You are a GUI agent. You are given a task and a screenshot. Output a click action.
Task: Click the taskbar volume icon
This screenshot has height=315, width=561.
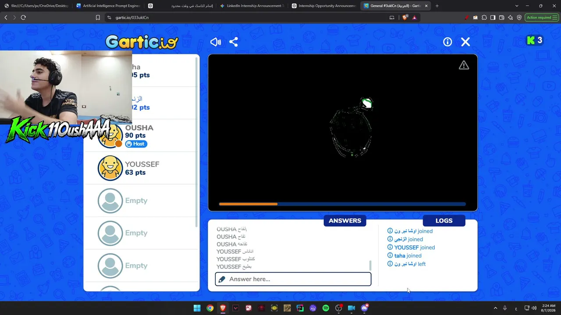pyautogui.click(x=534, y=308)
